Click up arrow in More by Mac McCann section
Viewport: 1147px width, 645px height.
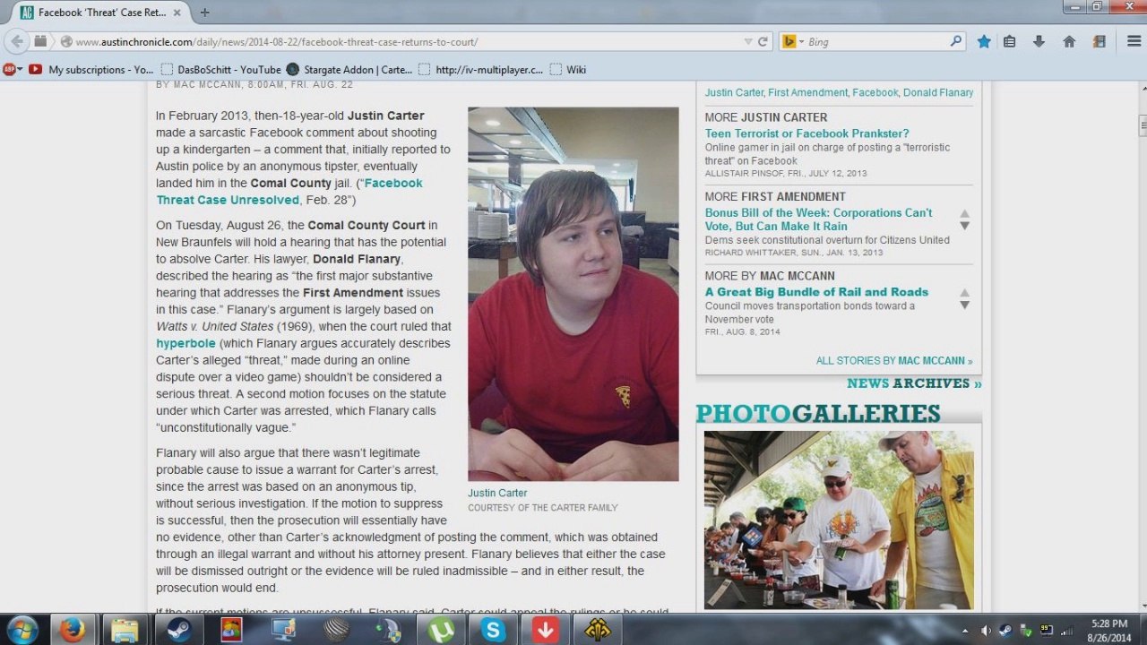pos(965,293)
